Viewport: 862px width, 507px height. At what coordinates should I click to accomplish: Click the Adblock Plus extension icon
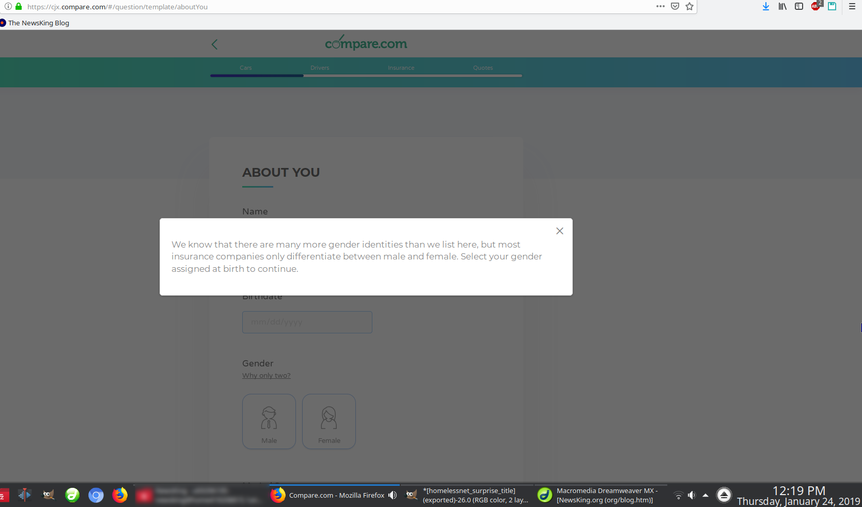[x=816, y=7]
